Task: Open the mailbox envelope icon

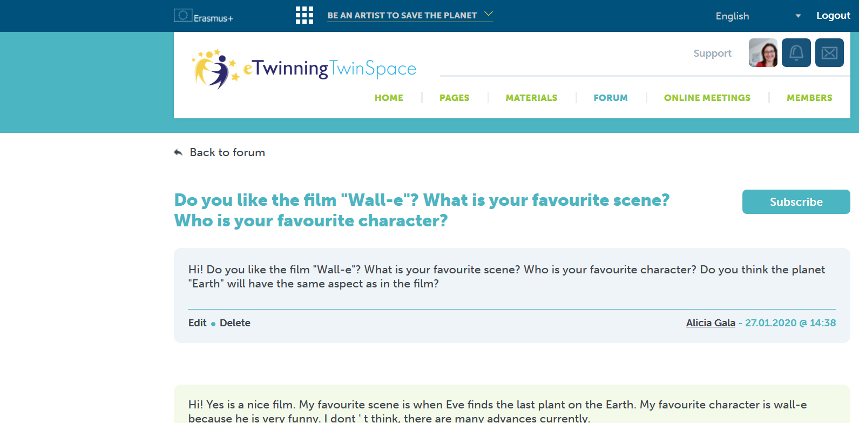Action: (829, 53)
